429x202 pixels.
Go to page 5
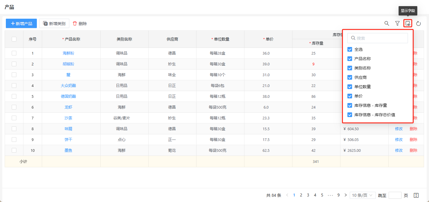(322, 195)
